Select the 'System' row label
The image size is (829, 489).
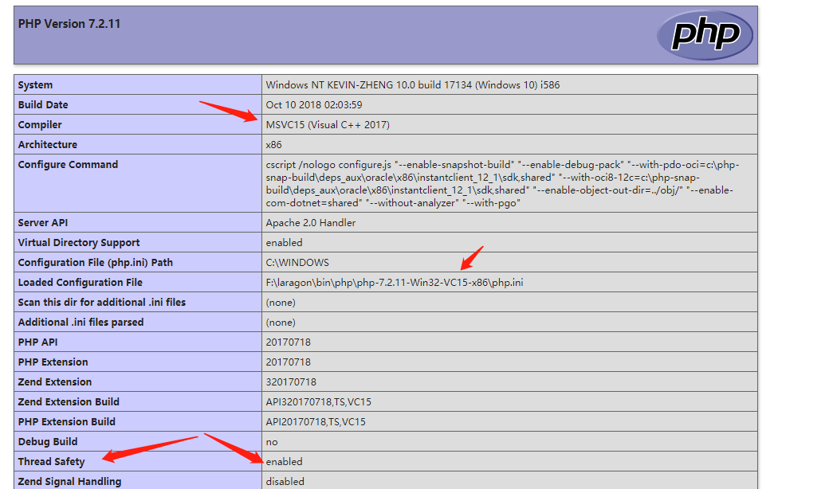[x=35, y=85]
